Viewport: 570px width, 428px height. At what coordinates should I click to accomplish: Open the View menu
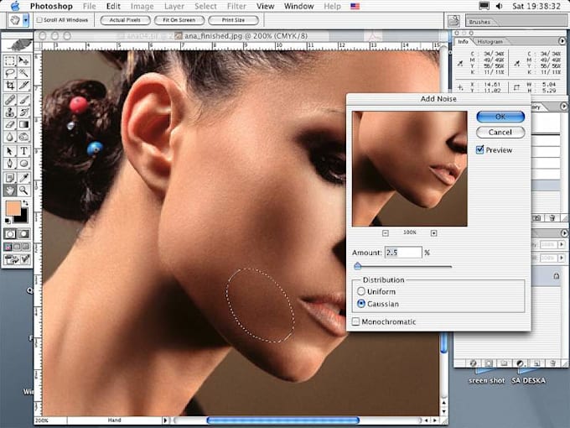tap(265, 6)
